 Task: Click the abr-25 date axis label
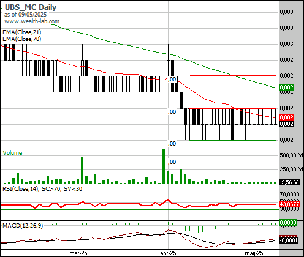coord(168,253)
